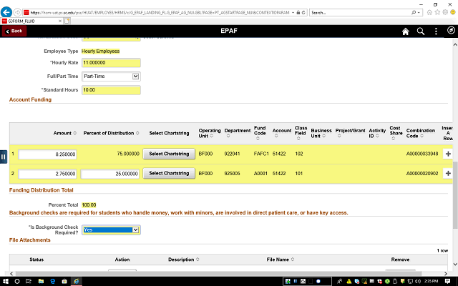
Task: Open the Full/Part Time dropdown
Action: click(110, 76)
